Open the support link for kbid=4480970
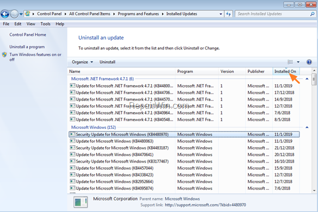Screen dimensions: 318x212 coord(205,205)
